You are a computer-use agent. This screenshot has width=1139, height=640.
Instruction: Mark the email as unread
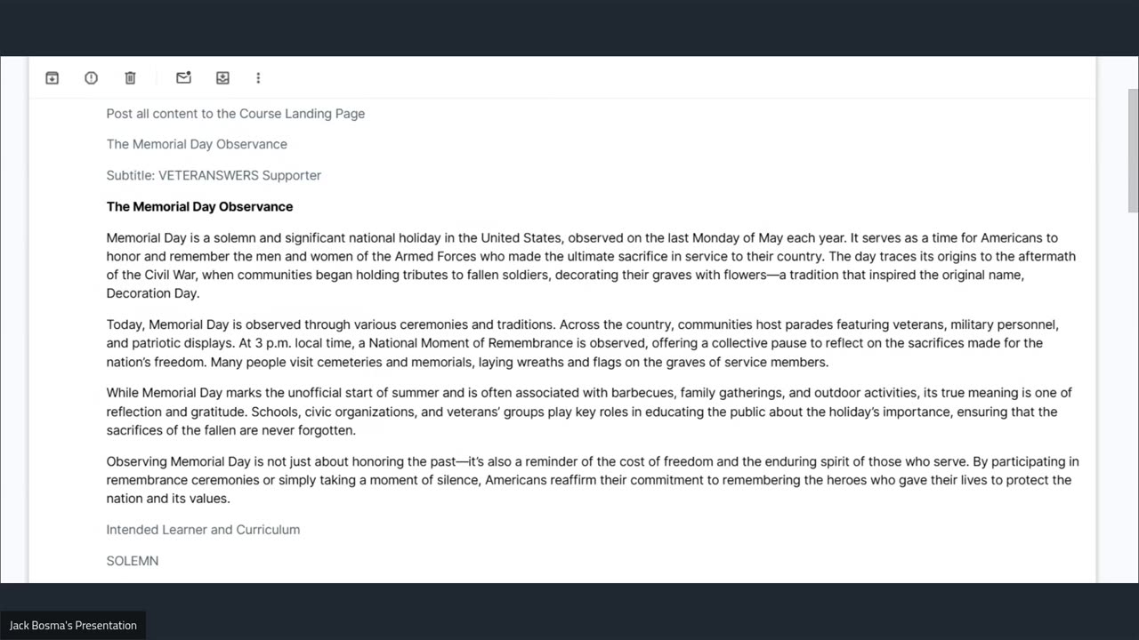tap(183, 78)
